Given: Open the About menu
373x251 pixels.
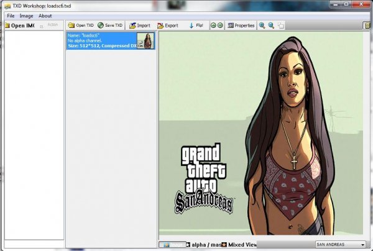Looking at the screenshot, I should pyautogui.click(x=45, y=16).
